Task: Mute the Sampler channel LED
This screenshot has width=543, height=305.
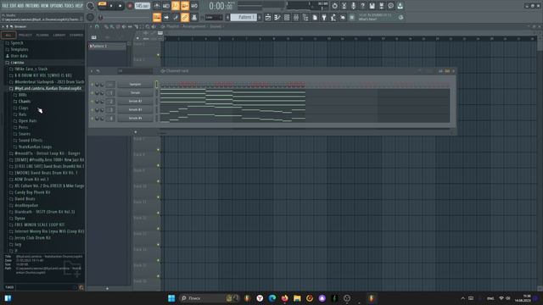Action: pos(92,85)
